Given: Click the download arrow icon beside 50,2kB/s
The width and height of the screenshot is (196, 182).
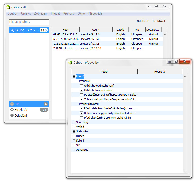Looking at the screenshot, I should (12, 110).
